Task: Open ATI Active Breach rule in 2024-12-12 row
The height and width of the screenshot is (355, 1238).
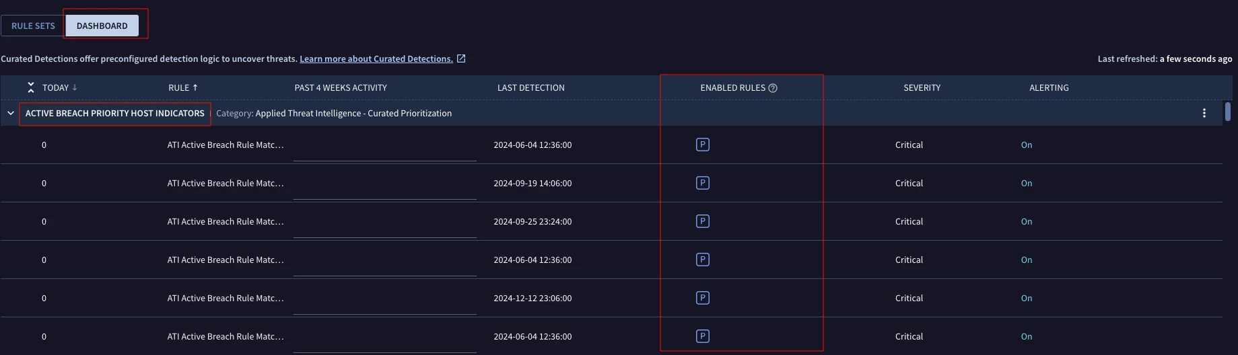Action: tap(226, 298)
